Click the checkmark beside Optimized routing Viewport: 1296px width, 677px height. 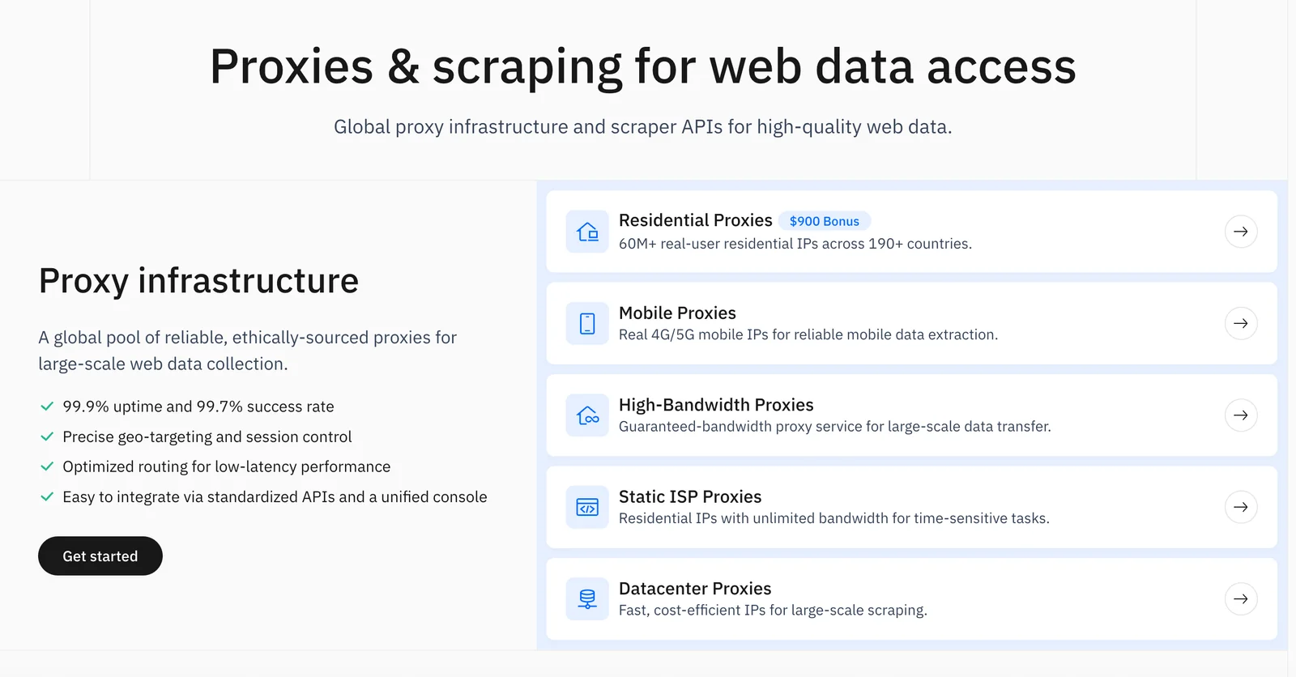(47, 466)
